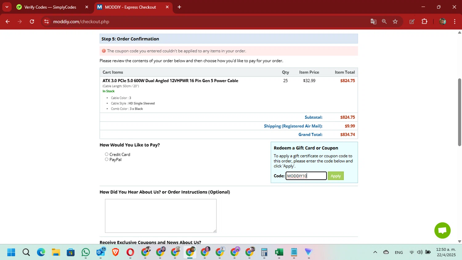Click the ATX 3.0 PCIe 5.0 cable item name
This screenshot has height=260, width=462.
tap(170, 81)
